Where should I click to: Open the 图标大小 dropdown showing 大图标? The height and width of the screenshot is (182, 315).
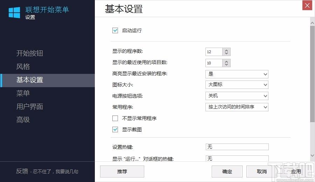[237, 85]
